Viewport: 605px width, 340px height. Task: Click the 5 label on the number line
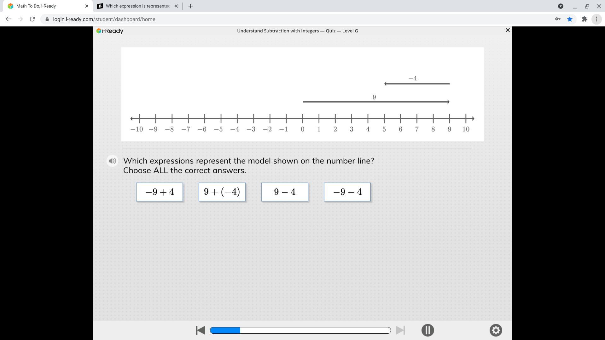(x=384, y=129)
